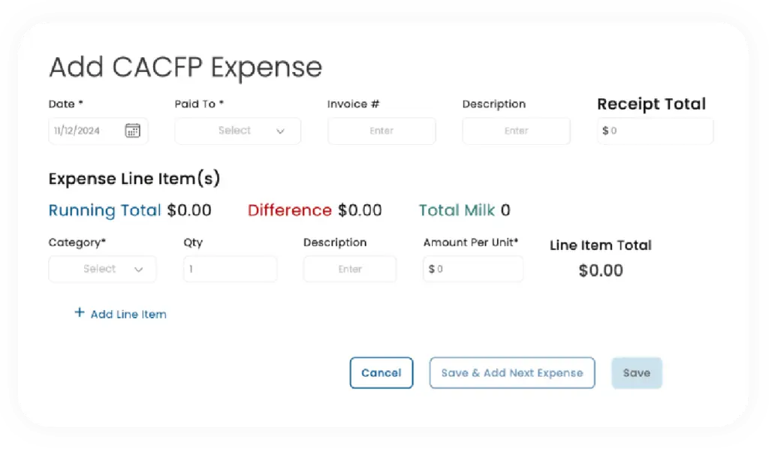The image size is (769, 461).
Task: Click the Paid To chevron arrow
Action: (x=281, y=131)
